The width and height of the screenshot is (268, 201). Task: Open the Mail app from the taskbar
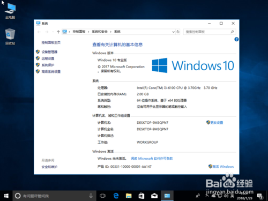click(154, 196)
